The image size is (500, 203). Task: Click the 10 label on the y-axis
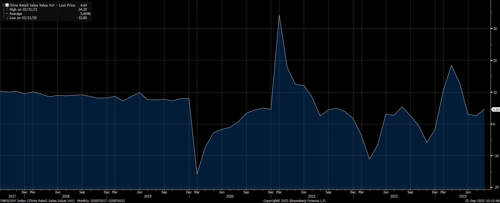coord(495,92)
